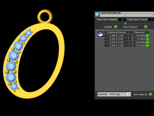This screenshot has height=116, width=154.
Task: Click the quantity 2 cell for 1.80 X 1.80
Action: point(132,36)
